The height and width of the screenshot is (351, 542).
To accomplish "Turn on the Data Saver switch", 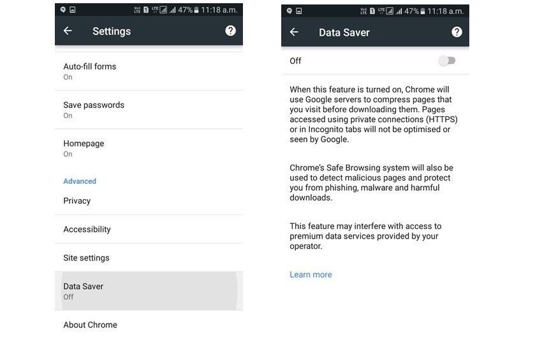I will (x=447, y=61).
